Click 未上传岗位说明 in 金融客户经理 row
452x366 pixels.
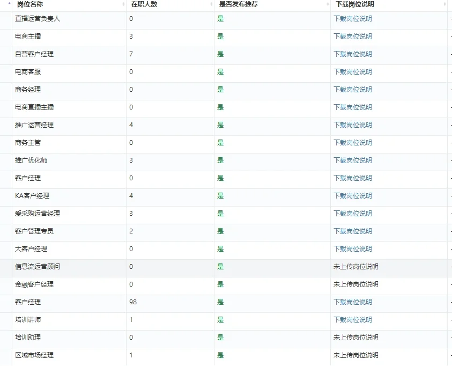(355, 284)
